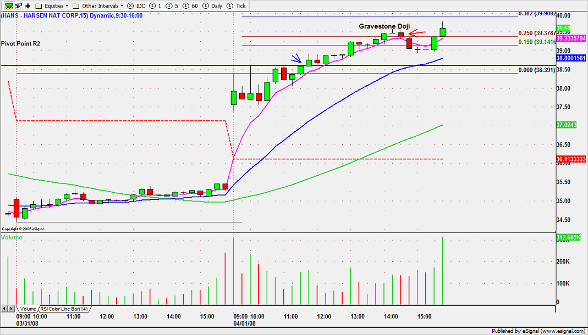
Task: Click the 04/01/08 date label
Action: pos(245,323)
